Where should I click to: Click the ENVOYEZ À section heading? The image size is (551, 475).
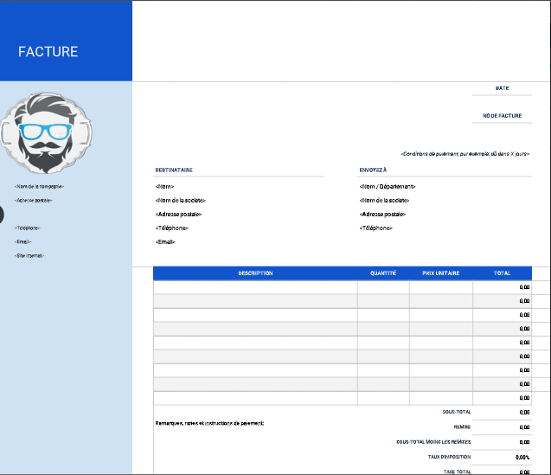373,170
